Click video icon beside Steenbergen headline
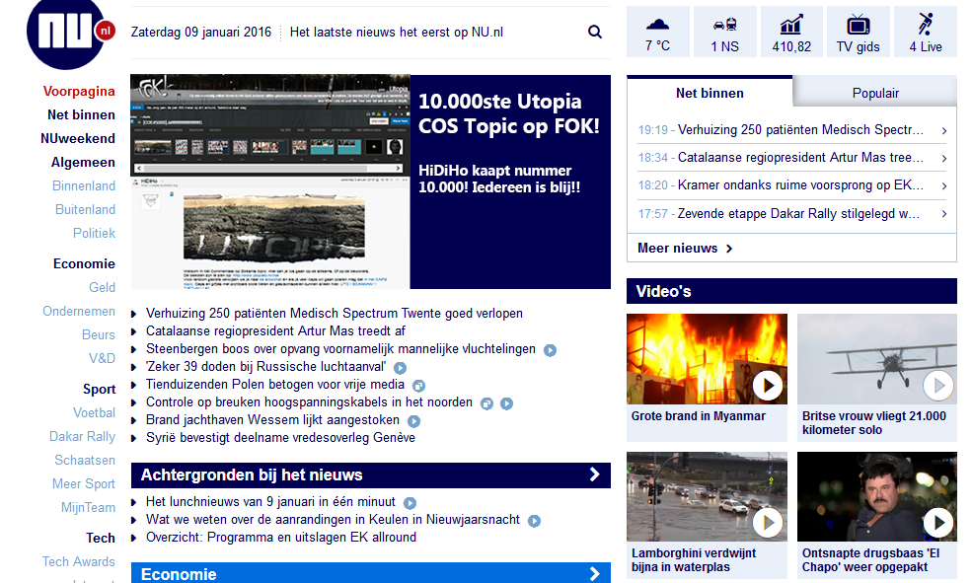Image resolution: width=972 pixels, height=583 pixels. tap(550, 350)
